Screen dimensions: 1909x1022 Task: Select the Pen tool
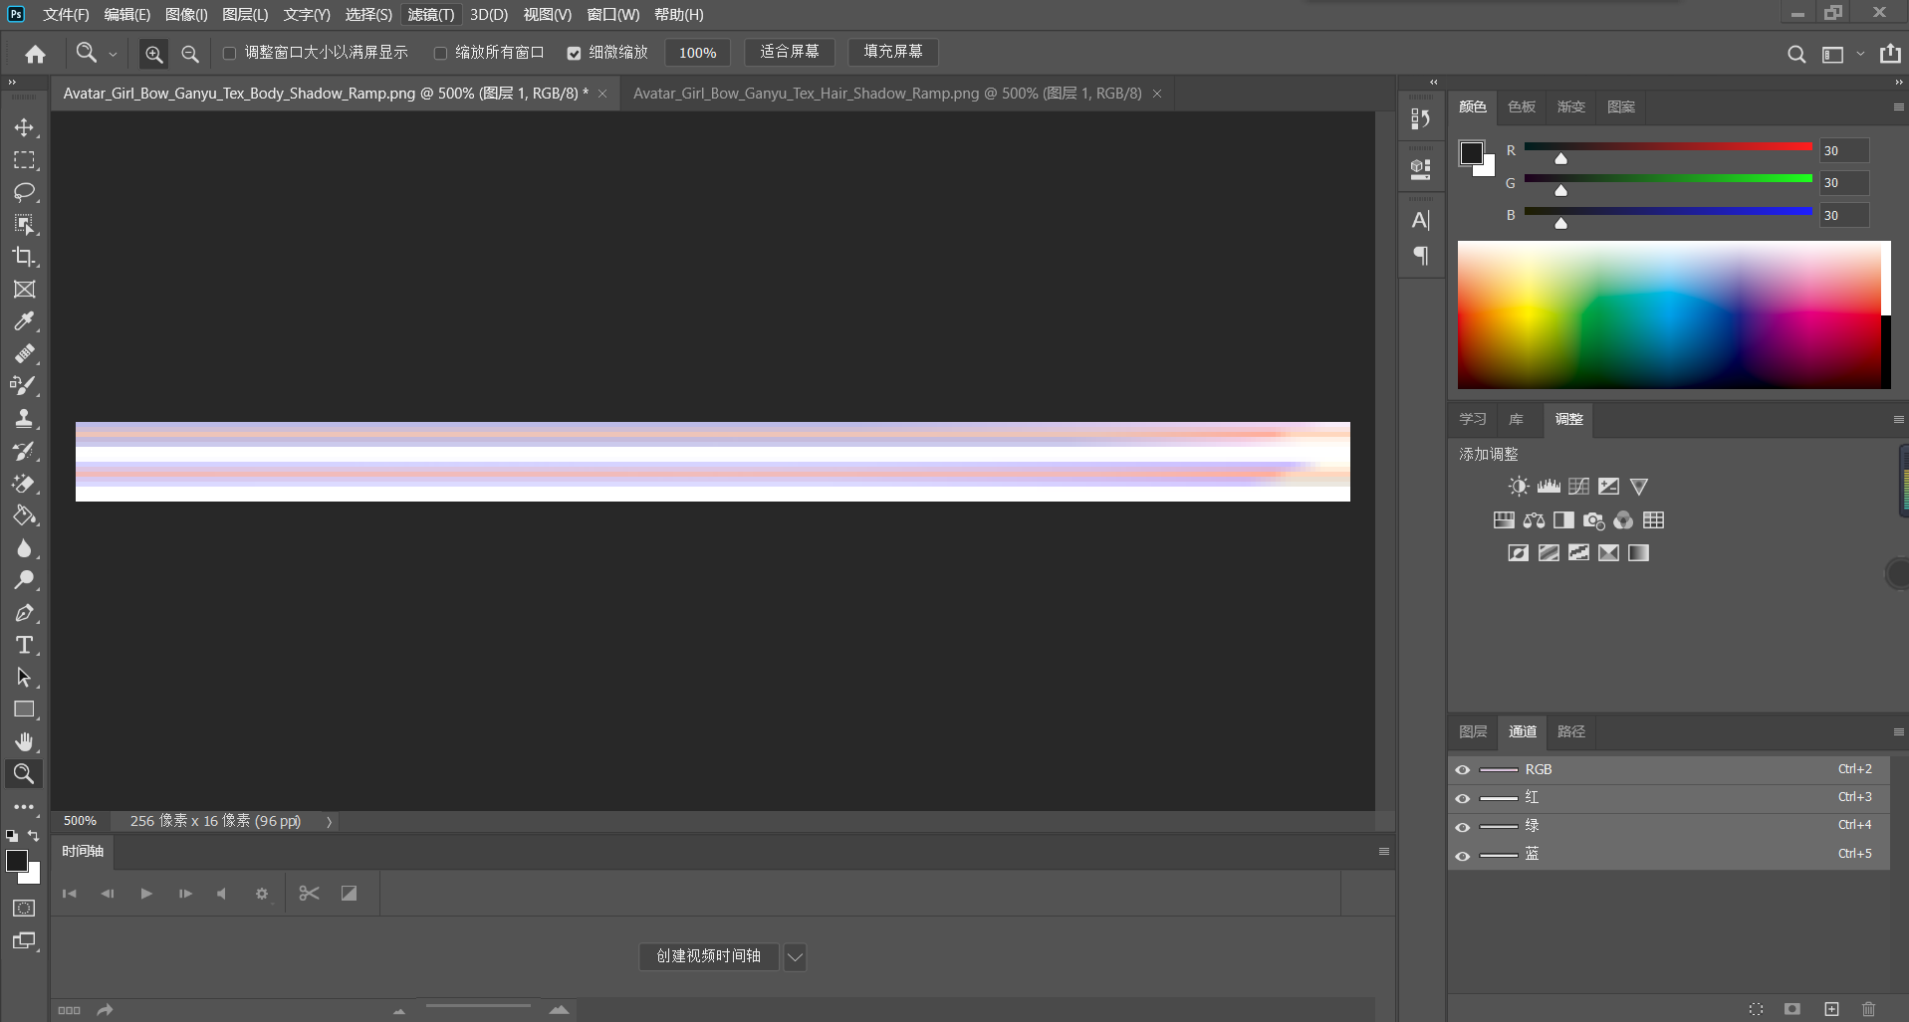pyautogui.click(x=24, y=613)
